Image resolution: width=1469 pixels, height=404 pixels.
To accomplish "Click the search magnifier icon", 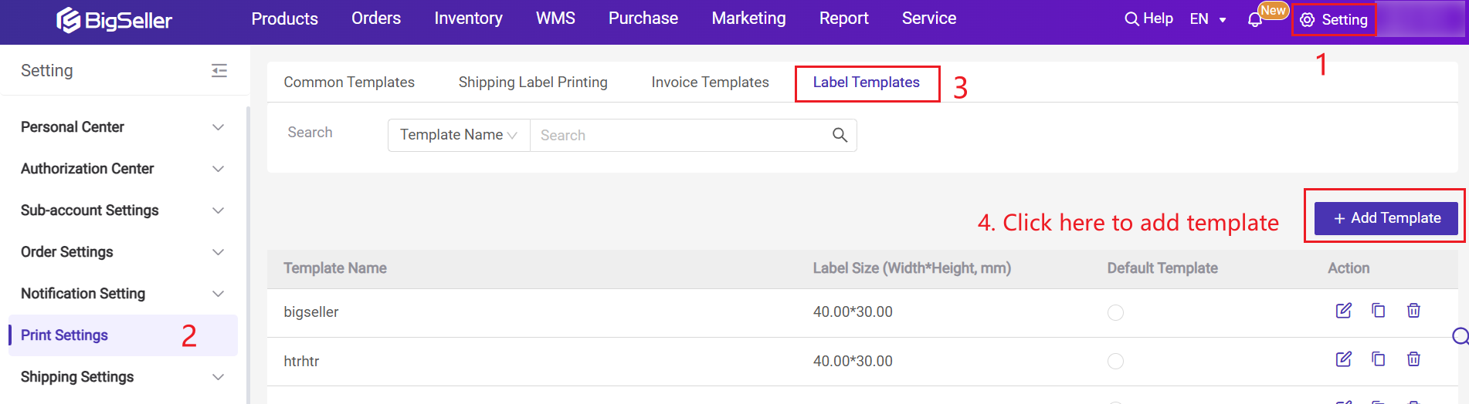I will 840,136.
